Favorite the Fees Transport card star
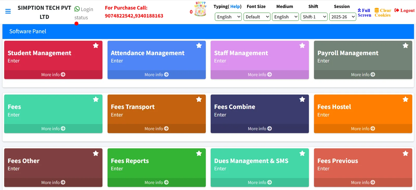Screen dimensions: 416x190 (199, 99)
